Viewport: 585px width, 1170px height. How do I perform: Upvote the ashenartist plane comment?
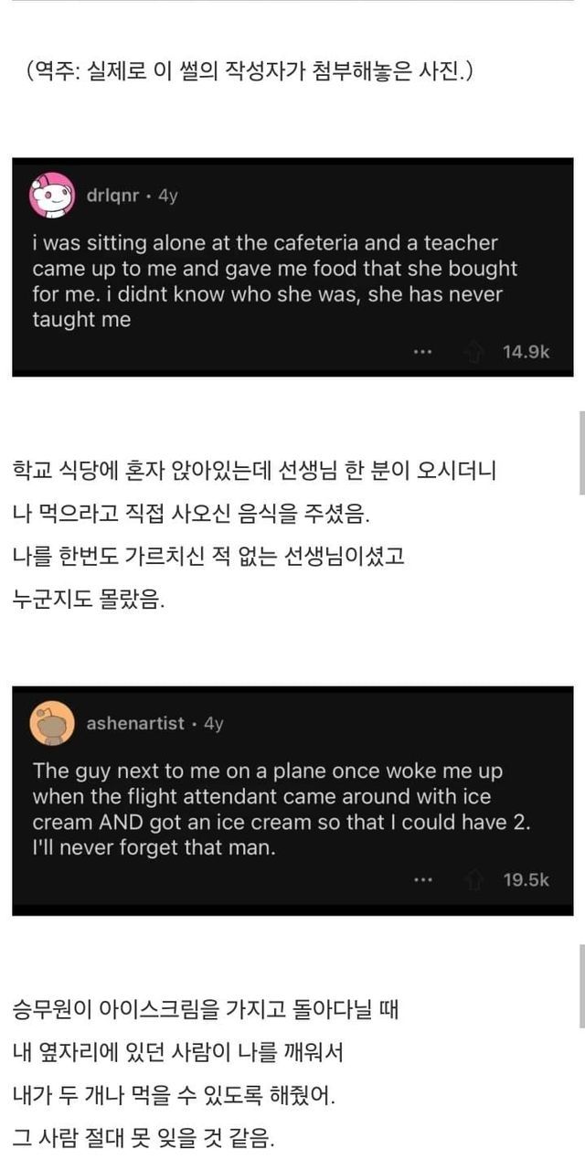pyautogui.click(x=473, y=880)
